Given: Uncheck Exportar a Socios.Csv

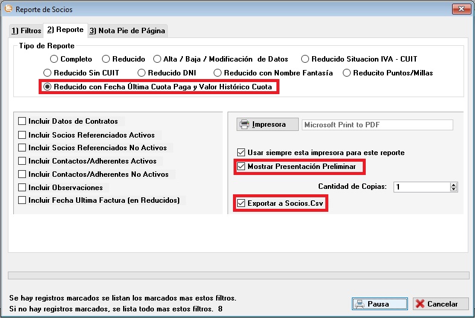Looking at the screenshot, I should 242,204.
